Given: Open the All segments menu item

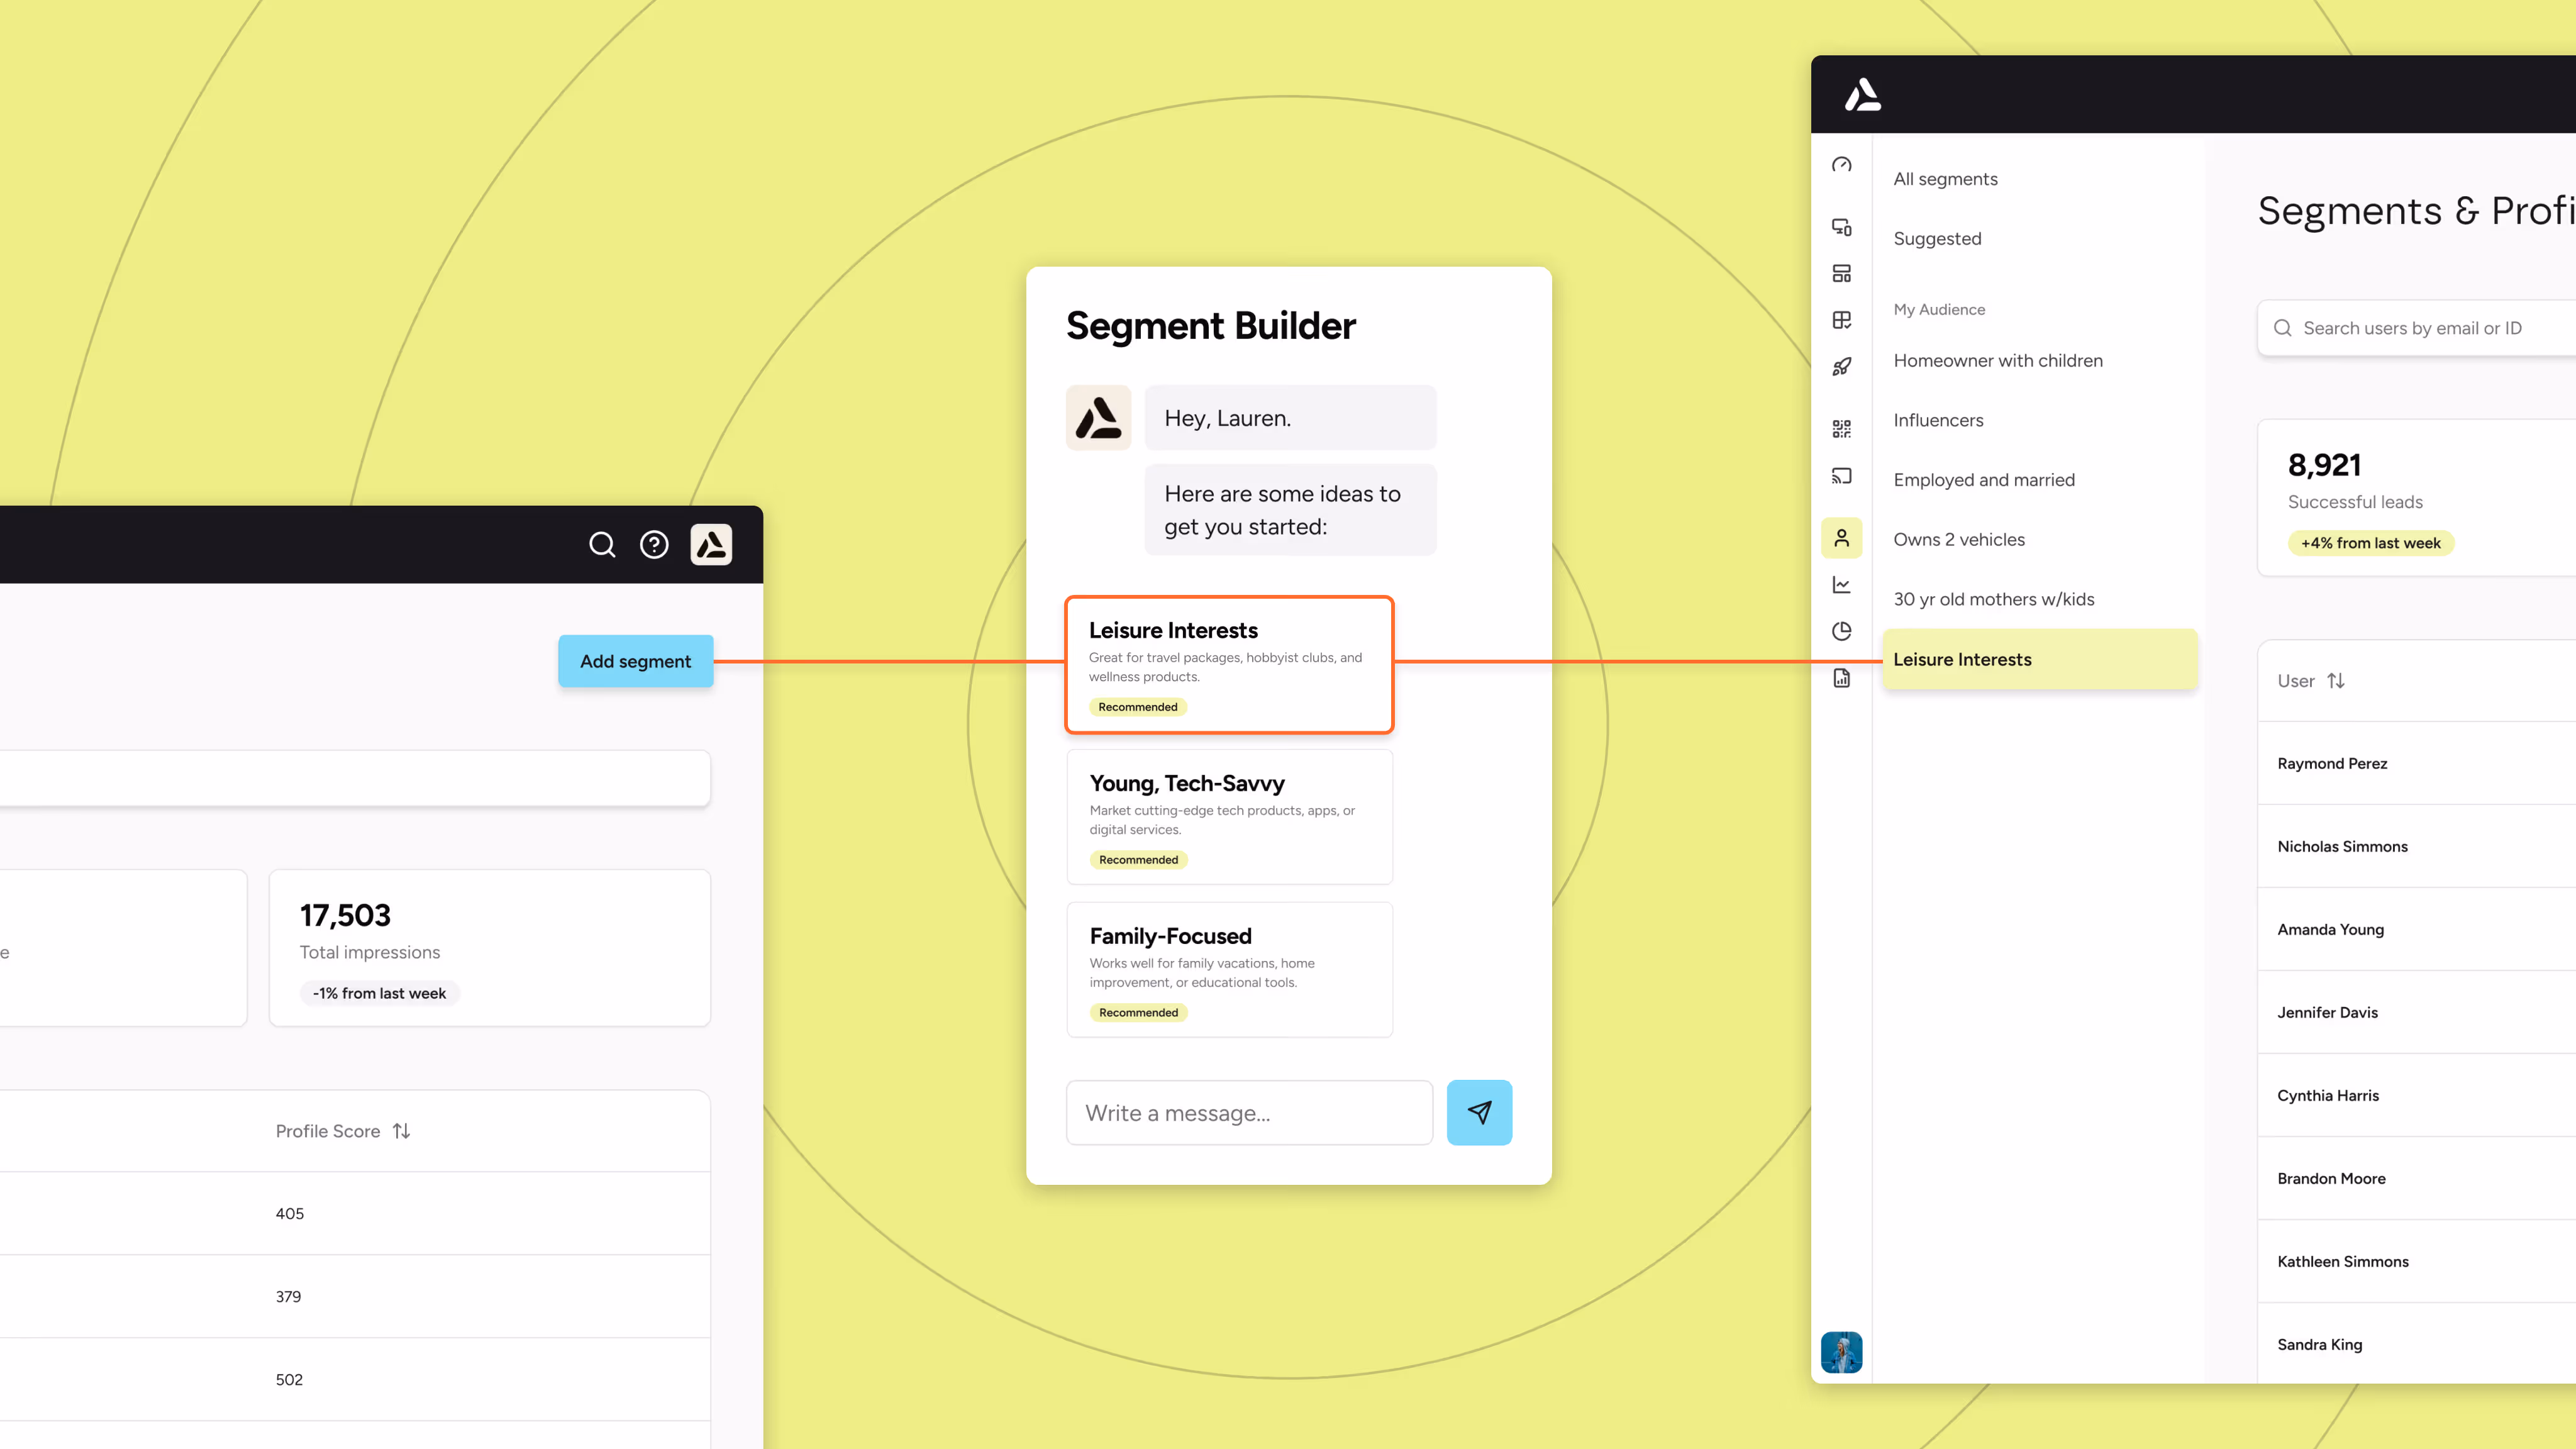Looking at the screenshot, I should [1945, 179].
